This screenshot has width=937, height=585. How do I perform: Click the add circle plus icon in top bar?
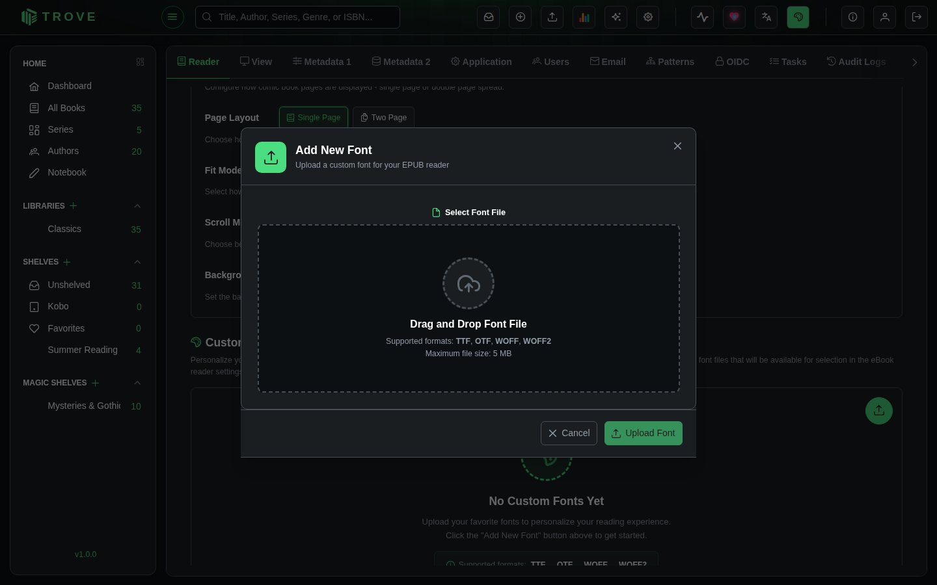(x=521, y=17)
